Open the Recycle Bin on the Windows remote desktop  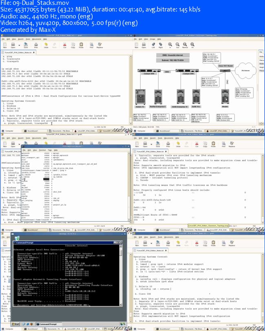(x=17, y=238)
